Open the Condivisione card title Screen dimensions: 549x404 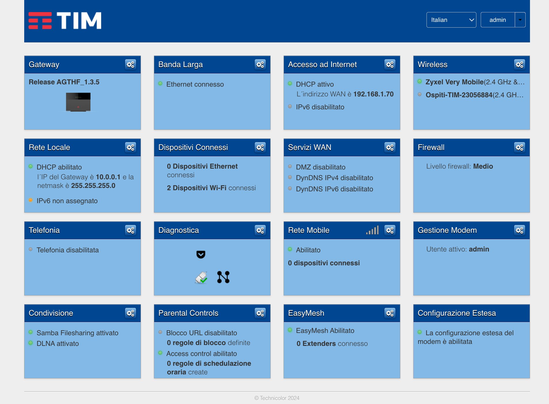click(51, 313)
